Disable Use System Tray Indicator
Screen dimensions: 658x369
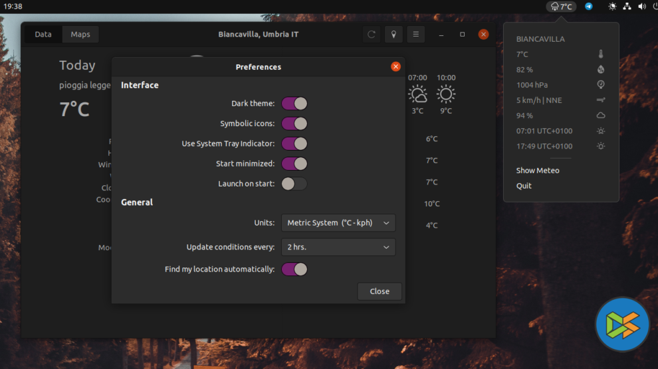click(294, 143)
